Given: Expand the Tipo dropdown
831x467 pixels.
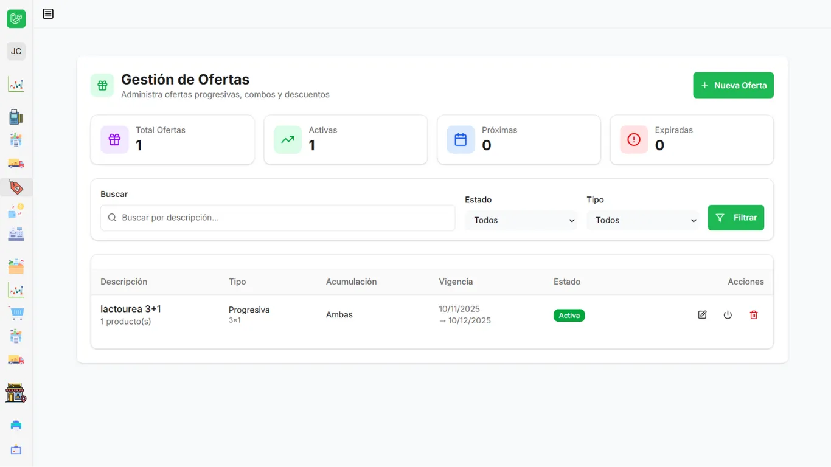Looking at the screenshot, I should coord(642,220).
